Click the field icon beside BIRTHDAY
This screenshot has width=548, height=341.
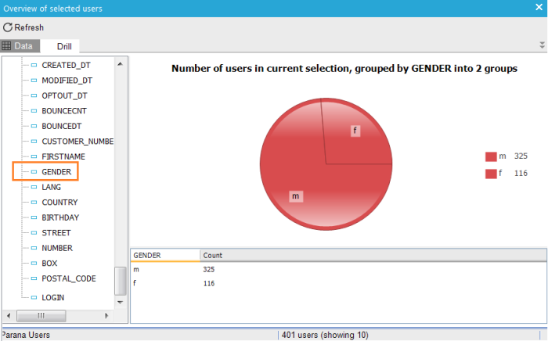point(34,217)
